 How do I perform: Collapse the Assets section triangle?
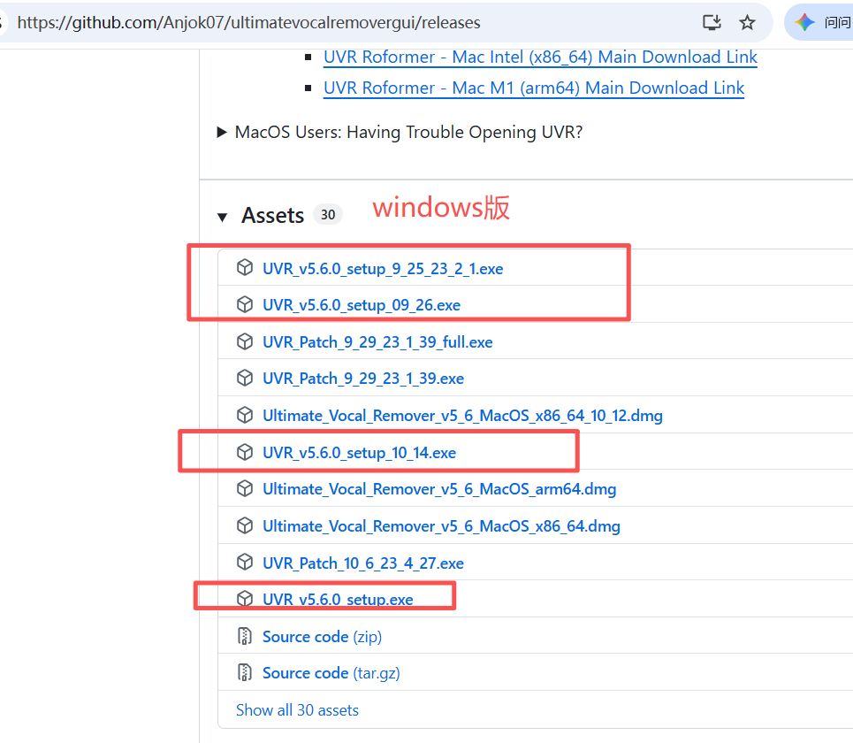tap(222, 217)
